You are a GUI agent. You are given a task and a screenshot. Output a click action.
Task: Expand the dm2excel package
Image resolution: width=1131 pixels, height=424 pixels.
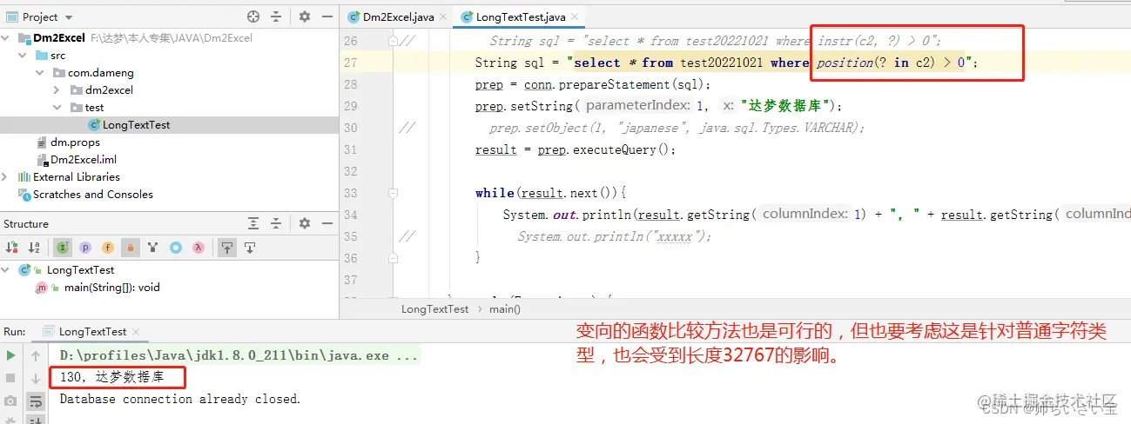tap(57, 90)
